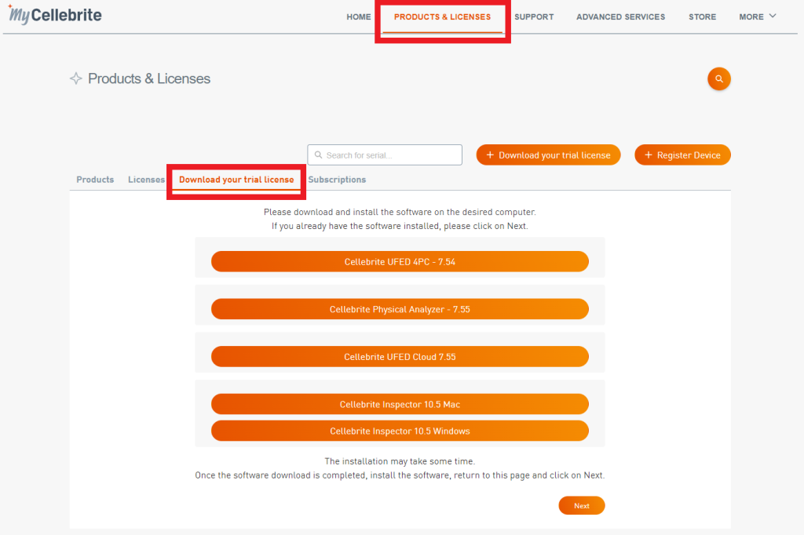Click the sparkle icon beside Products & Licenses

tap(76, 78)
